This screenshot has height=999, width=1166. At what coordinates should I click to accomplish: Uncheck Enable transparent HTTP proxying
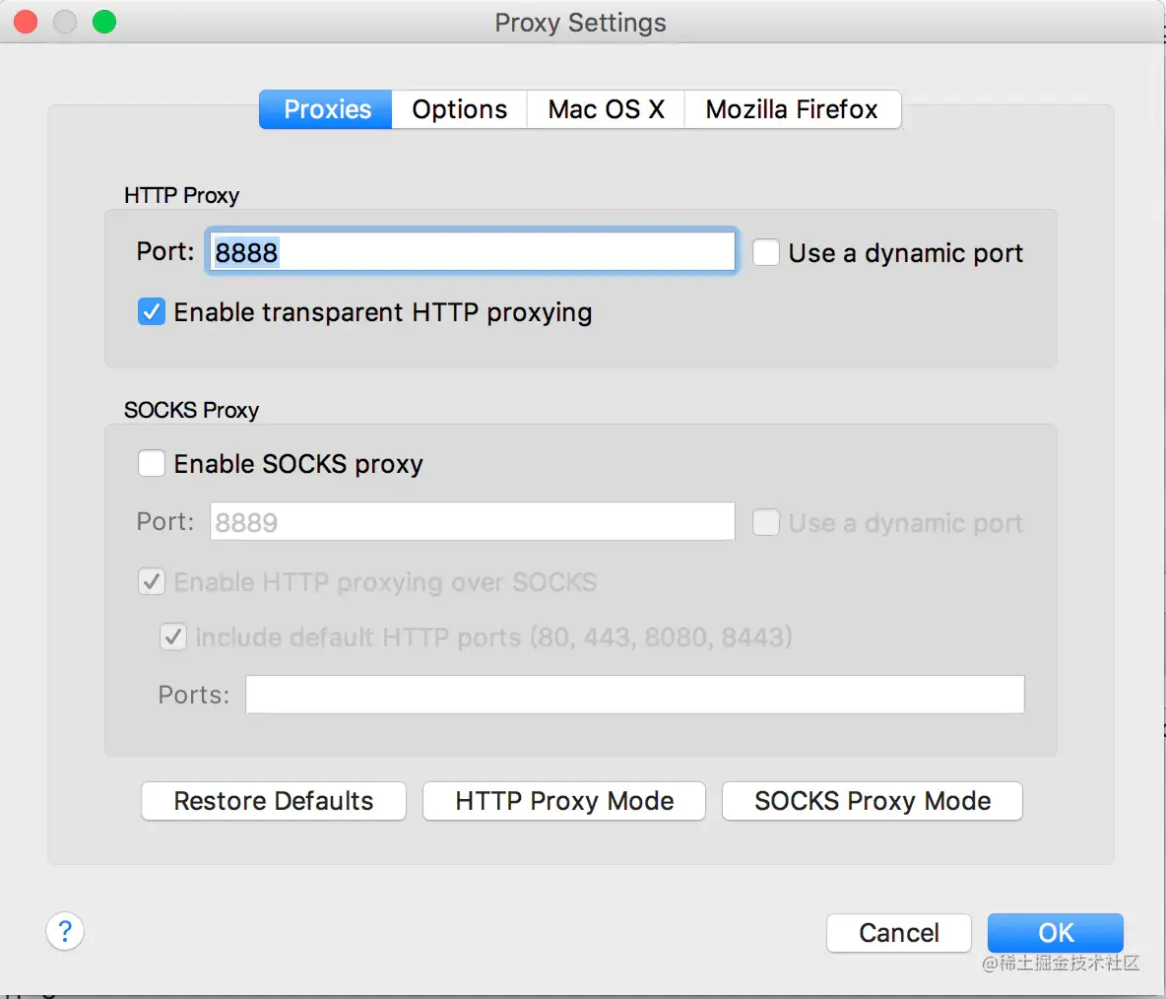pyautogui.click(x=152, y=311)
